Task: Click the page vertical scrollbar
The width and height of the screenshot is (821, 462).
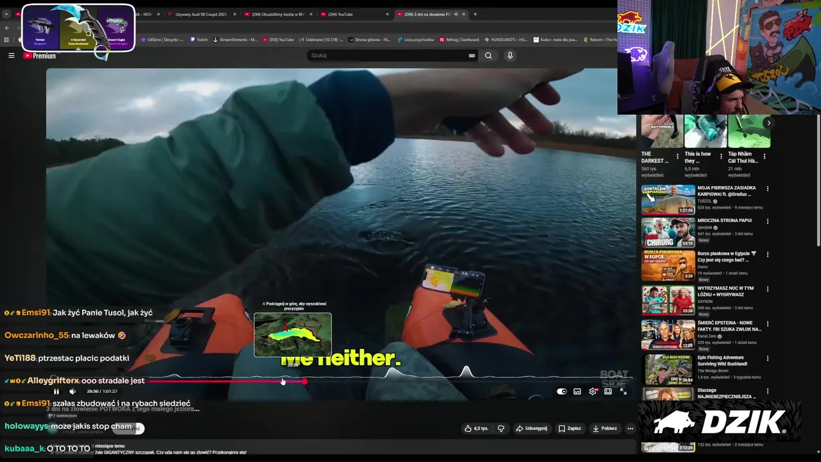Action: click(x=818, y=180)
